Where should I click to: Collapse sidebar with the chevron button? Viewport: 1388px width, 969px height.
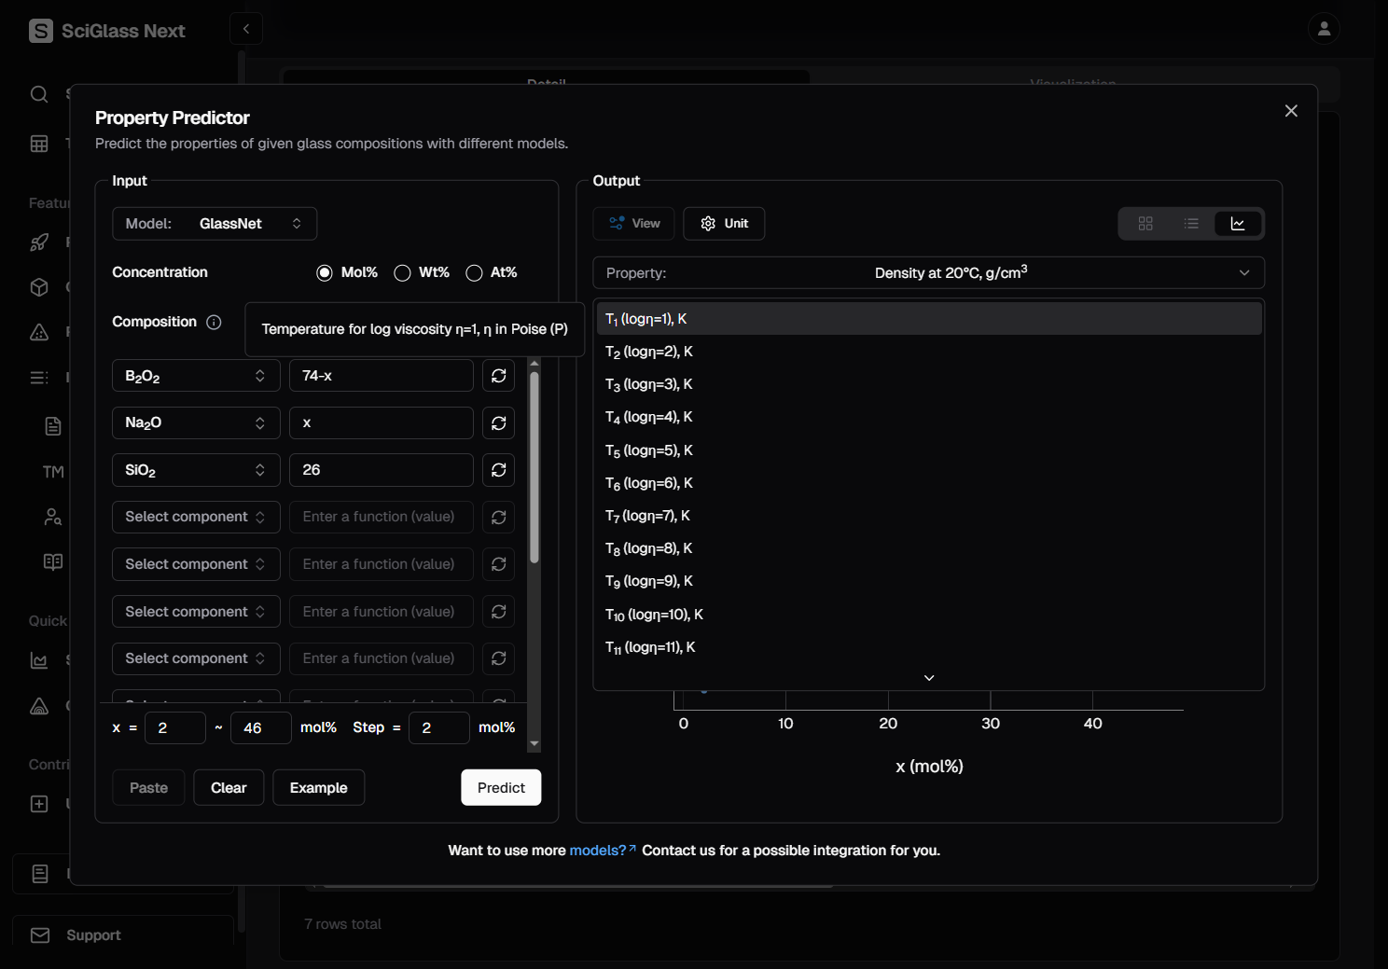pyautogui.click(x=246, y=29)
